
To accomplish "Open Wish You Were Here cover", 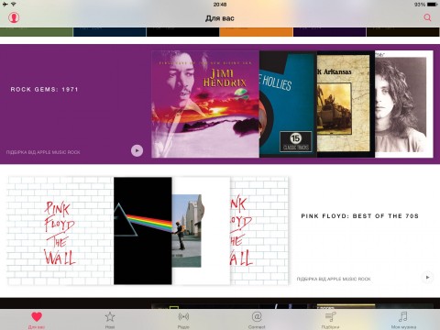I will click(201, 231).
